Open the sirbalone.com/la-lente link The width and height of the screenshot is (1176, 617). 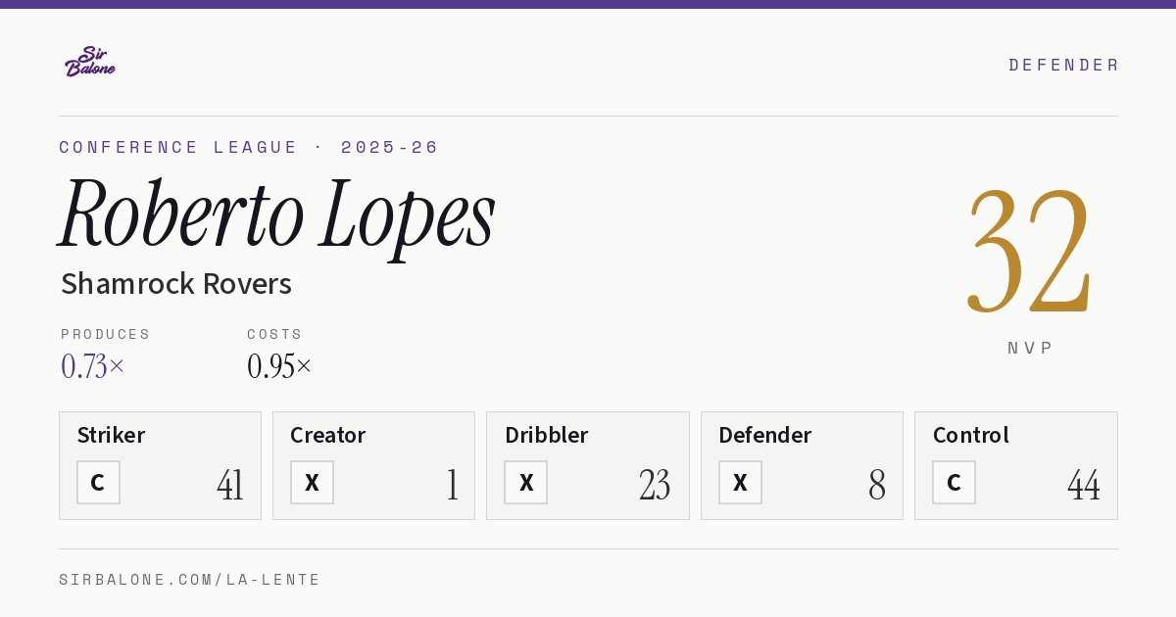tap(190, 580)
